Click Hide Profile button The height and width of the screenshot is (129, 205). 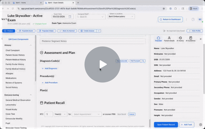click(x=195, y=31)
